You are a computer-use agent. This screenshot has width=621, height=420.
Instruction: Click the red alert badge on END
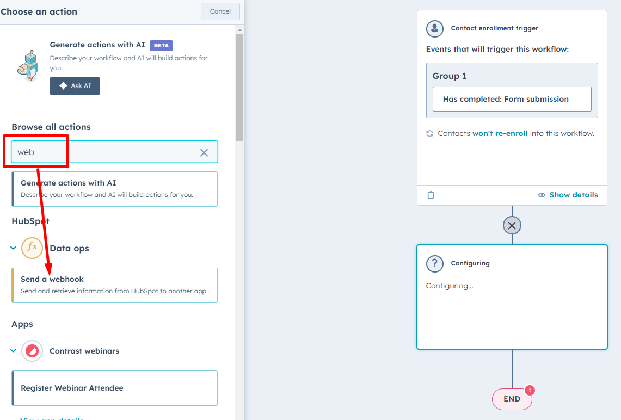coord(530,390)
